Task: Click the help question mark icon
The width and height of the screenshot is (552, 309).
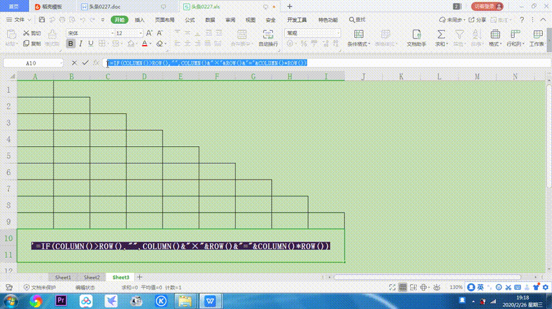Action: click(522, 20)
